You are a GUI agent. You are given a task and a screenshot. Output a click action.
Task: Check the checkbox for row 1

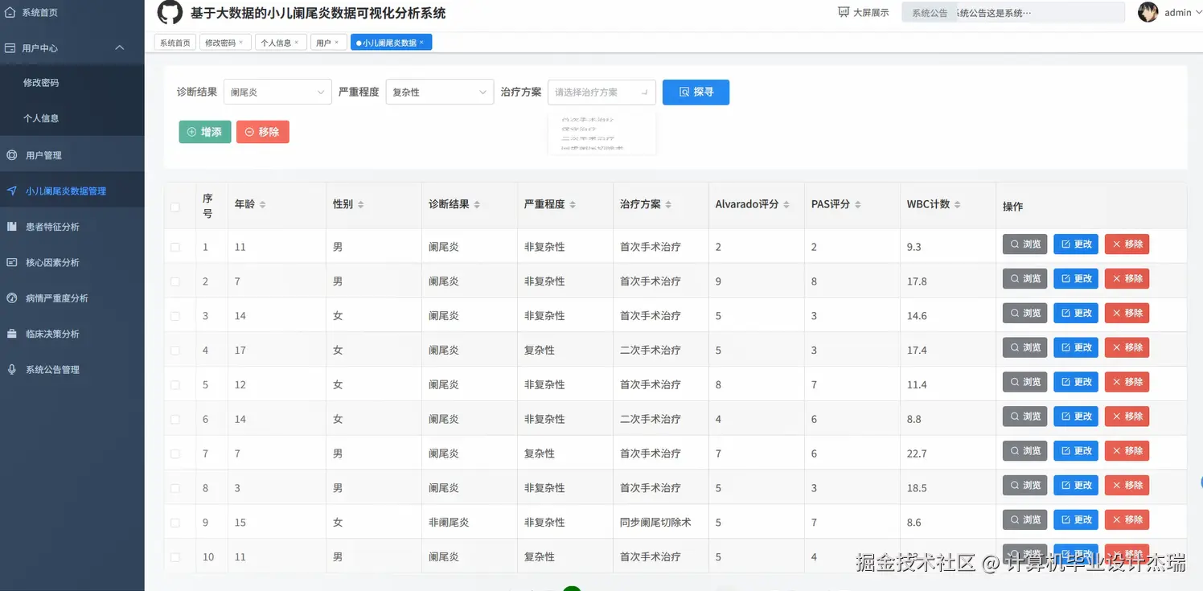point(175,247)
